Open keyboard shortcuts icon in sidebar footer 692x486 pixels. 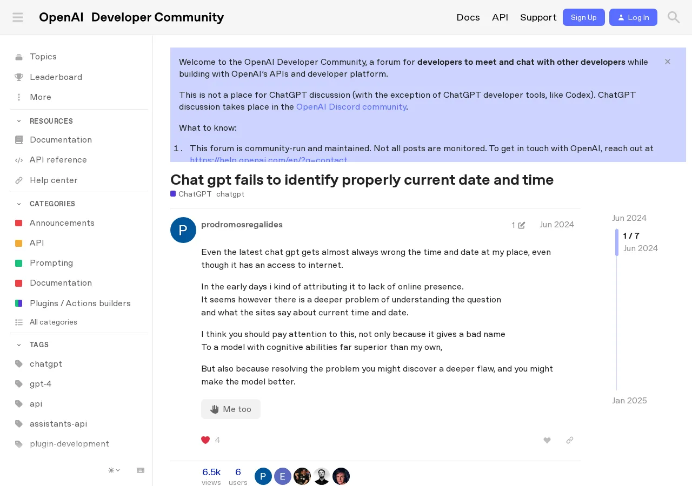141,470
